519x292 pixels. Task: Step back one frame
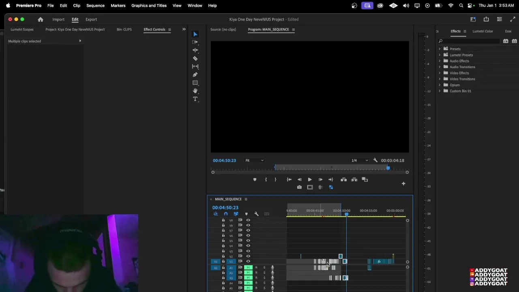[299, 180]
